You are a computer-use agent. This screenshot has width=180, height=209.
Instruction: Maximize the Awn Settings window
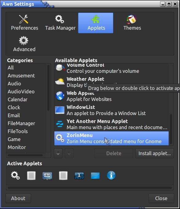[169, 4]
